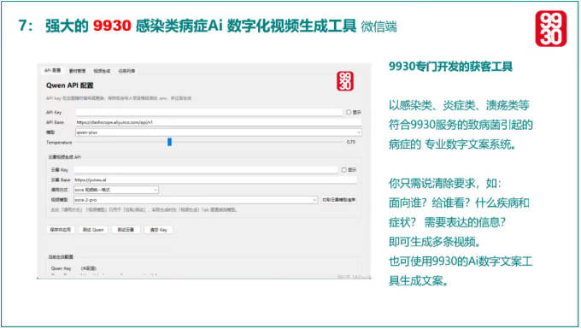
Task: Open the 任务列表 tab
Action: (x=126, y=71)
